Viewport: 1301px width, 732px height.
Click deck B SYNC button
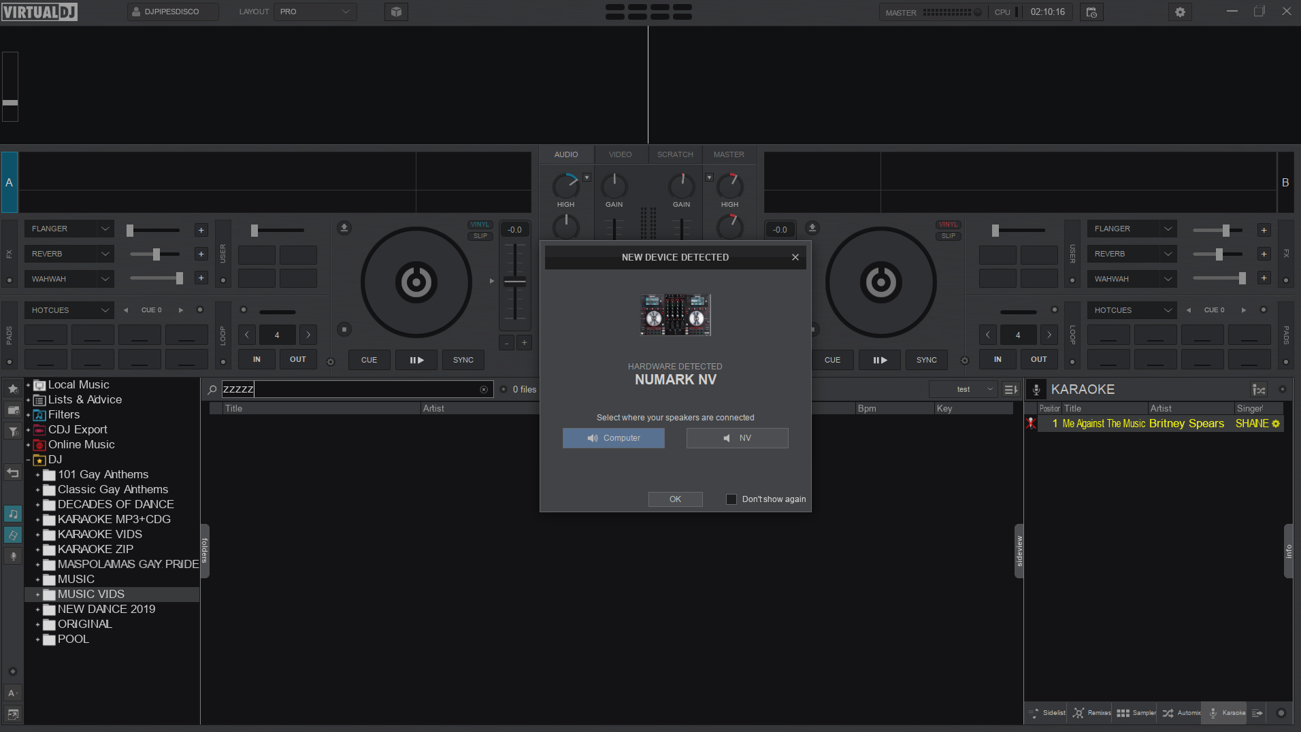click(926, 360)
